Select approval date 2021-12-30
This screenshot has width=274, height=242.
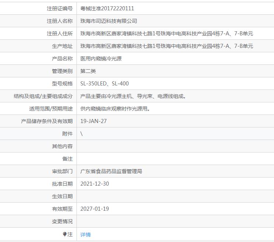(x=95, y=184)
